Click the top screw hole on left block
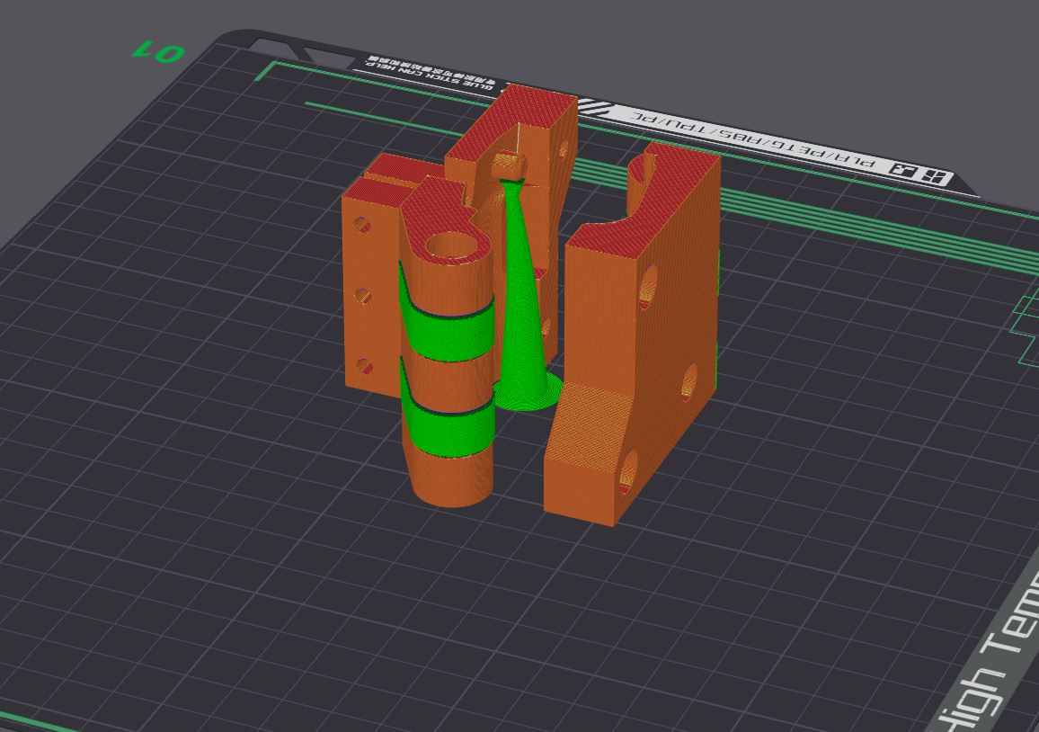This screenshot has width=1039, height=732. (362, 224)
